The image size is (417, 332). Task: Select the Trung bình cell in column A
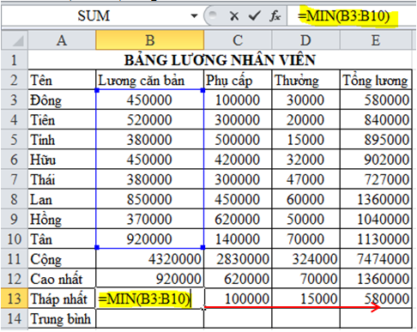coord(62,318)
